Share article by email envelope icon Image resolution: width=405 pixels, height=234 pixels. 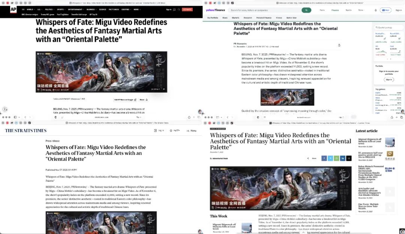coord(349,158)
